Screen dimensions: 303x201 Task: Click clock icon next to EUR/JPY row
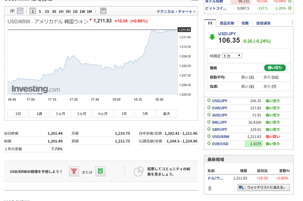coord(209,108)
